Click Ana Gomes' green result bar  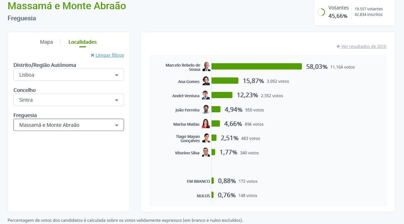pos(225,81)
